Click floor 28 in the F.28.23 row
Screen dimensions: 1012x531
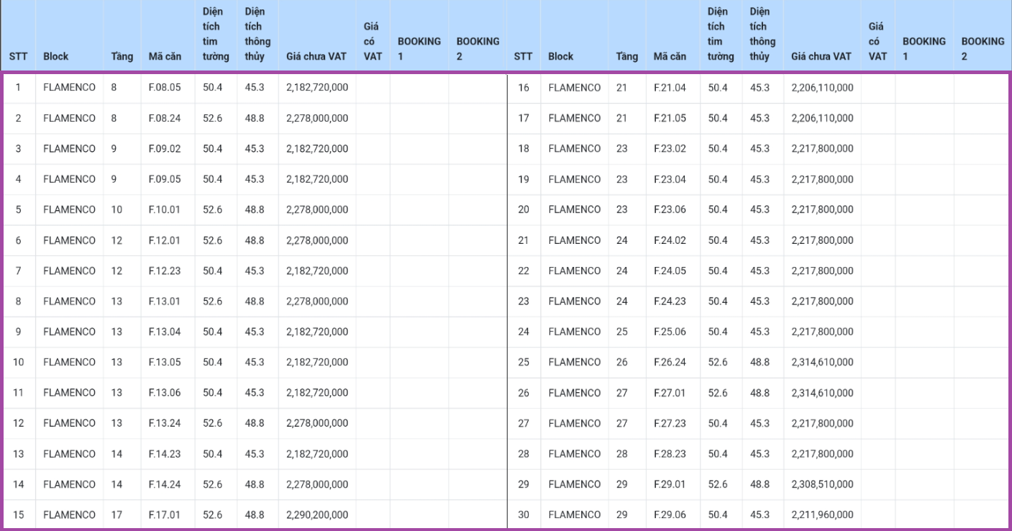621,454
